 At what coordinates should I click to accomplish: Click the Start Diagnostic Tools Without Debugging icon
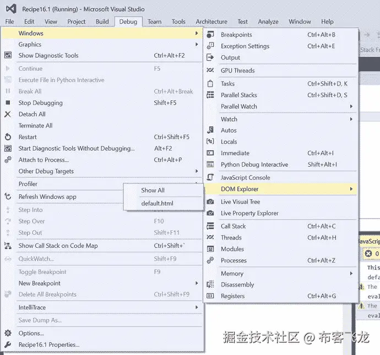(8, 148)
